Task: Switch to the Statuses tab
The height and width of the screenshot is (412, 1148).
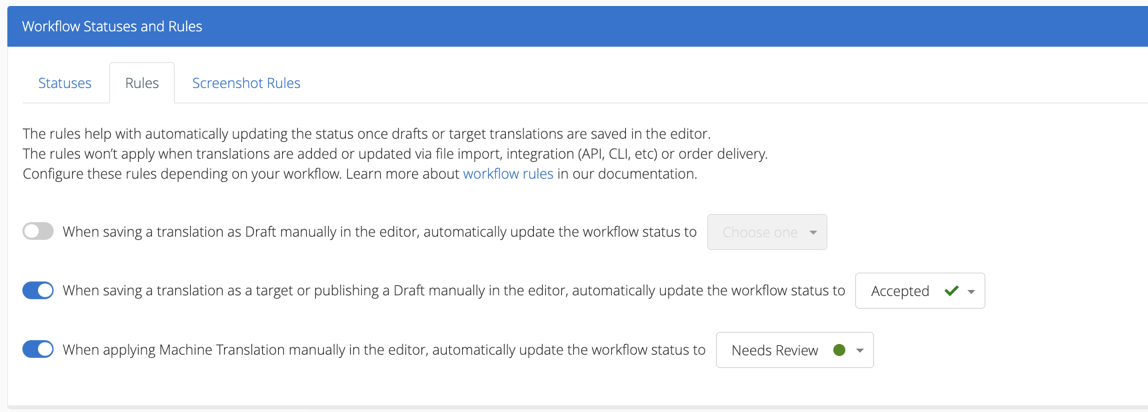Action: [65, 83]
